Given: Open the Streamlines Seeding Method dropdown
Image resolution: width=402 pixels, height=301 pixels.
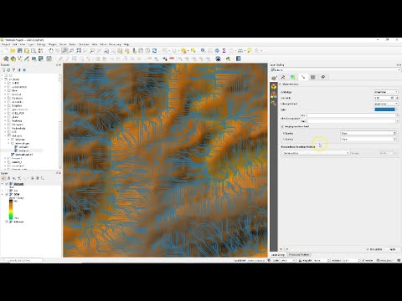Looking at the screenshot, I should pyautogui.click(x=316, y=153).
